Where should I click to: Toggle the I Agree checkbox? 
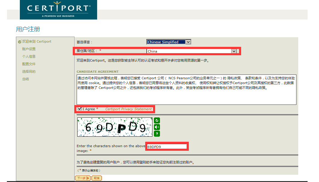pos(80,109)
